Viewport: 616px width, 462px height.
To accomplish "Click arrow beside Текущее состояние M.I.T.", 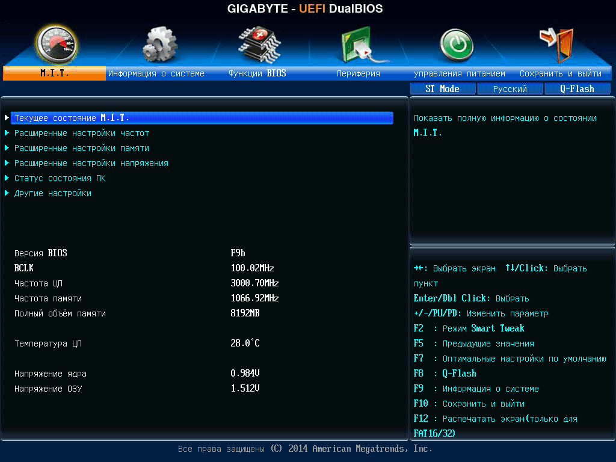I will tap(7, 117).
